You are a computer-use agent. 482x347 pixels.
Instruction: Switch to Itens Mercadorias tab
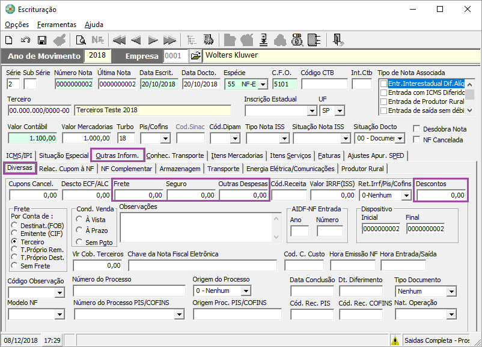pos(237,155)
